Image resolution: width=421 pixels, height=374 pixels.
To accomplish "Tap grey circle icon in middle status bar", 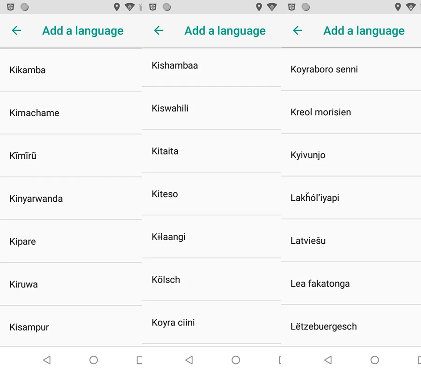I will pos(167,7).
